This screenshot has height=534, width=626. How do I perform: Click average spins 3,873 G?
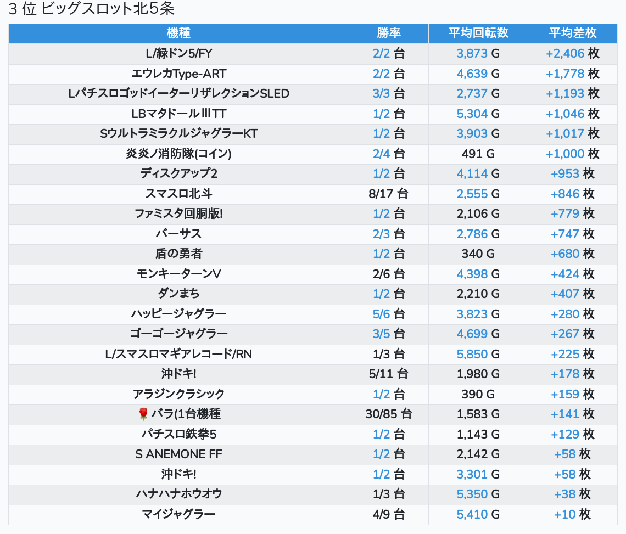tap(478, 53)
